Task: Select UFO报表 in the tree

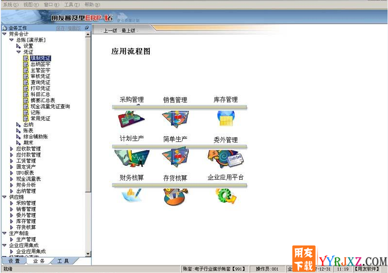Action: click(25, 173)
